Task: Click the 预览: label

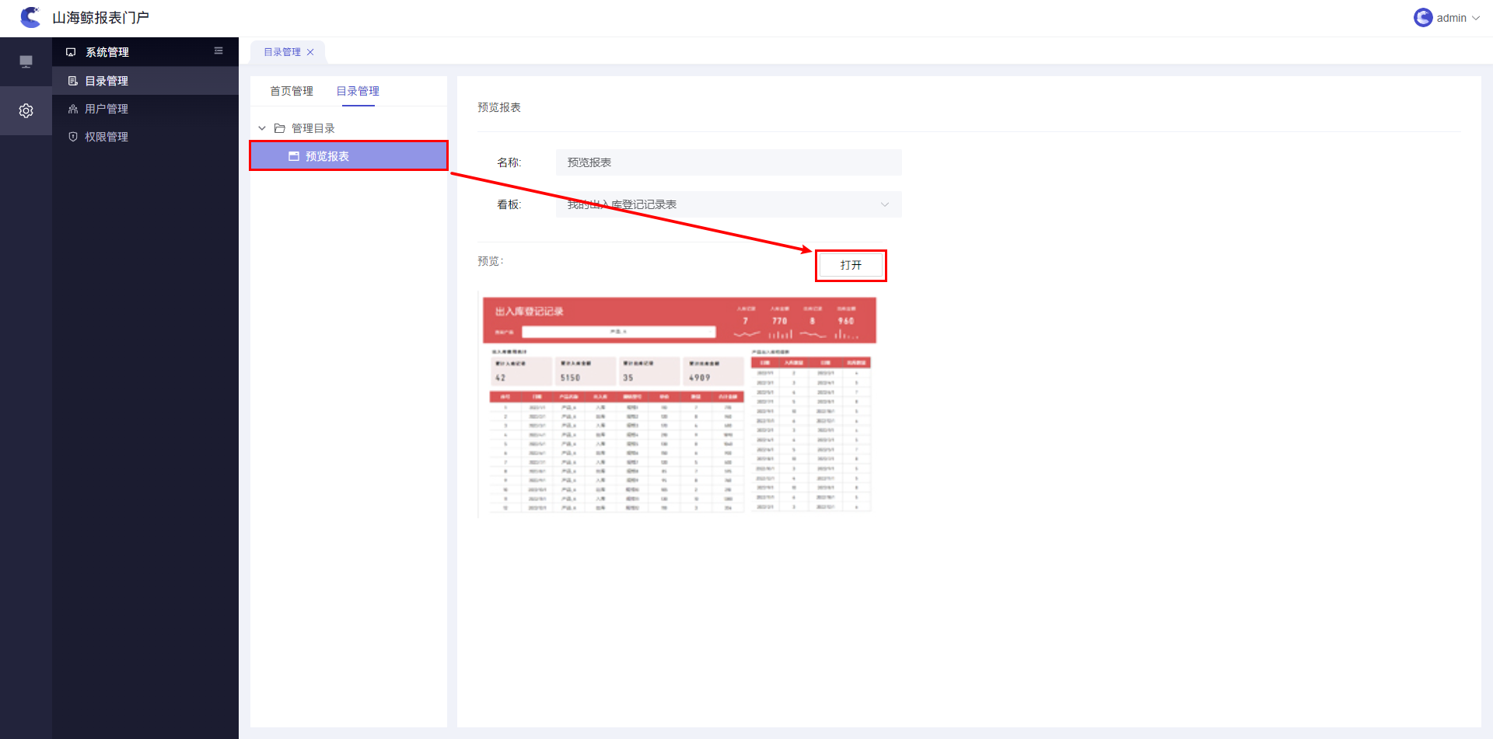Action: (491, 261)
